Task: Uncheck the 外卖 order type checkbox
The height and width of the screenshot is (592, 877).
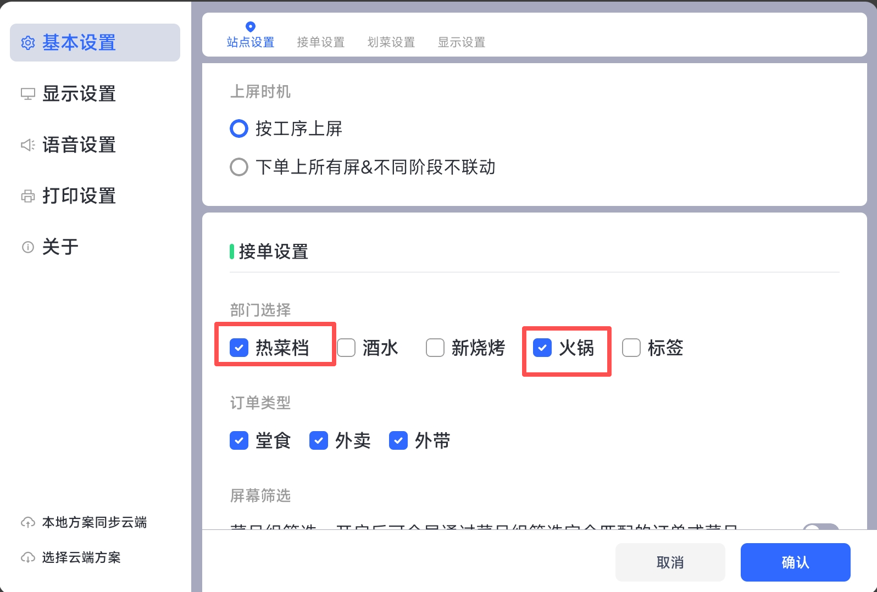Action: tap(319, 440)
